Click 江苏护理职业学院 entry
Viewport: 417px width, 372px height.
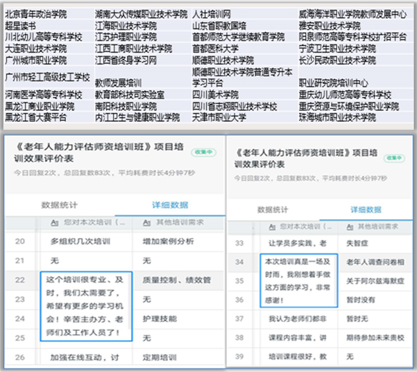pos(126,37)
